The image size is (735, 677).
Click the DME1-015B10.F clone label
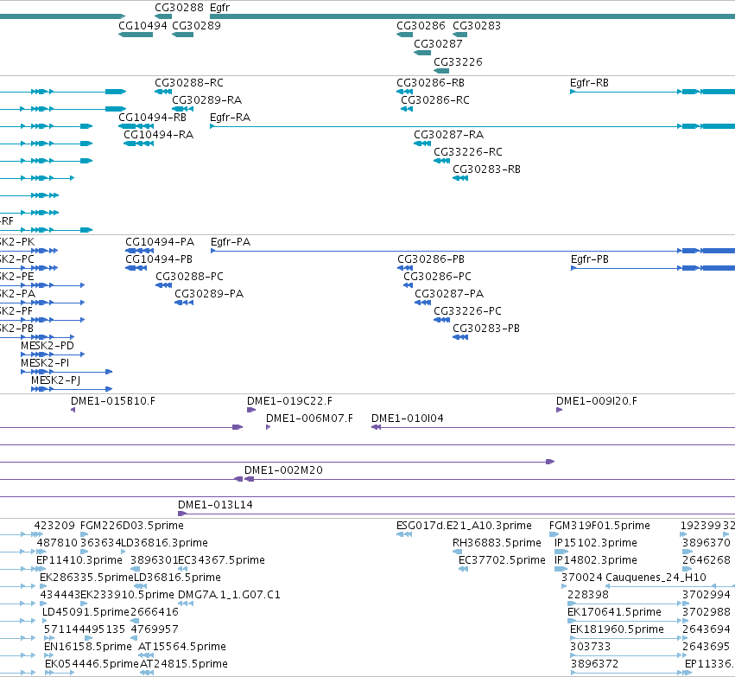pos(113,401)
